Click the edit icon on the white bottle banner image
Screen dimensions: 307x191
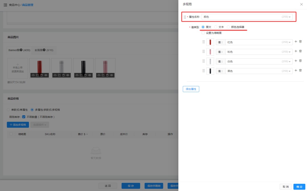(x=59, y=75)
